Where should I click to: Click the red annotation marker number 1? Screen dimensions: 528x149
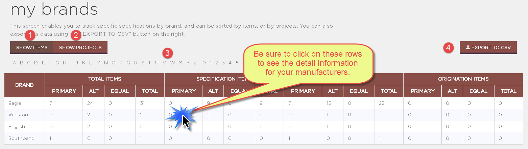[x=31, y=34]
